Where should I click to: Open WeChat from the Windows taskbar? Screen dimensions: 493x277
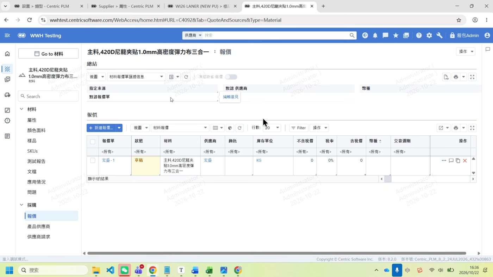(x=124, y=270)
